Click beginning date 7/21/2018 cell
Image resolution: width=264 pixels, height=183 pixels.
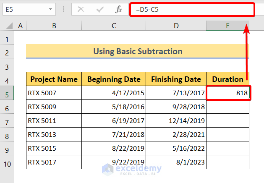pyautogui.click(x=114, y=134)
